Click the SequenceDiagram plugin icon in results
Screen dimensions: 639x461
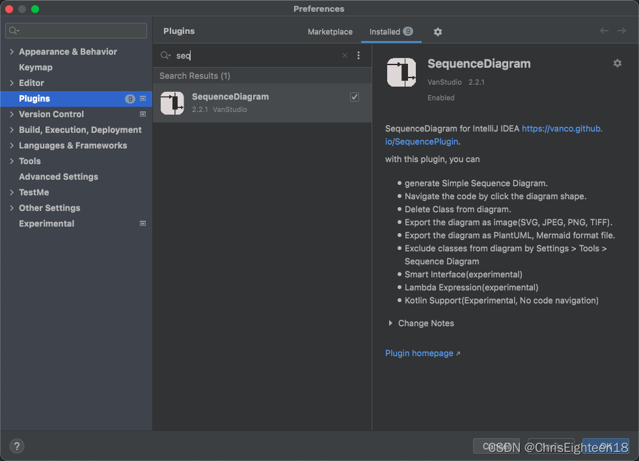tap(172, 103)
